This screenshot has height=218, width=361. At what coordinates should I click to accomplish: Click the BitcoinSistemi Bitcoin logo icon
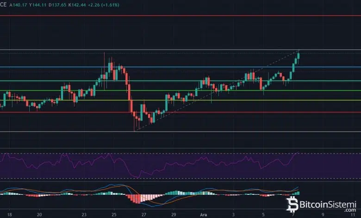click(293, 204)
